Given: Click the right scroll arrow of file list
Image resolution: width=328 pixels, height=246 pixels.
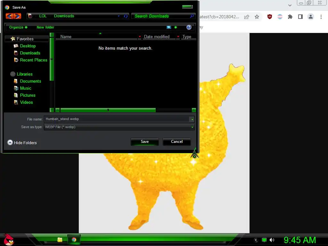Looking at the screenshot, I should pos(194,110).
